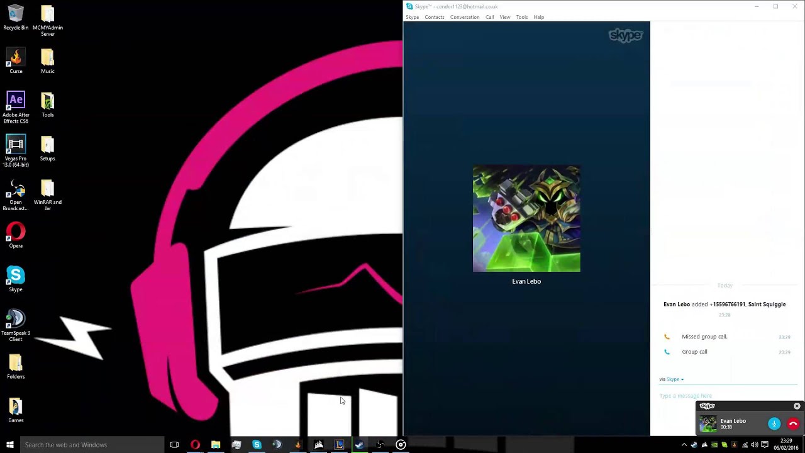The width and height of the screenshot is (805, 453).
Task: Select the Vegas Pro 13.0 shortcut
Action: [x=16, y=151]
